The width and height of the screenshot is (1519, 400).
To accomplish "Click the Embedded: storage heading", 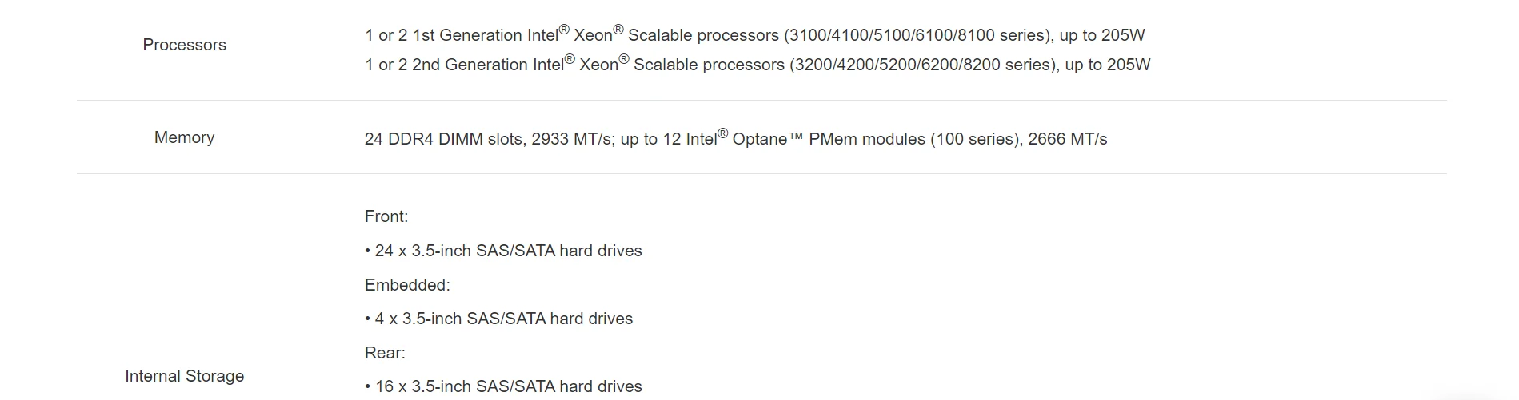I will (407, 285).
